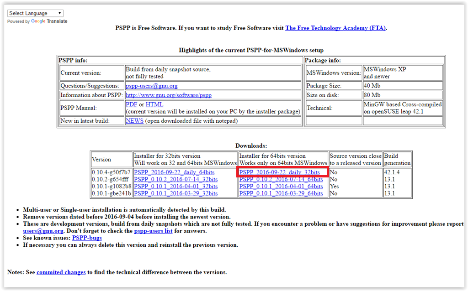This screenshot has height=291, width=468.
Task: Download PSPP_0.10.2_2016-07-14_64bits installer
Action: tap(281, 179)
